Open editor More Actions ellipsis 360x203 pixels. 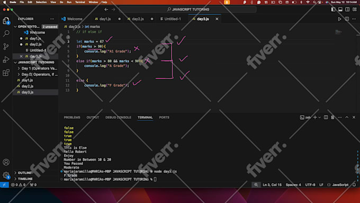354,19
